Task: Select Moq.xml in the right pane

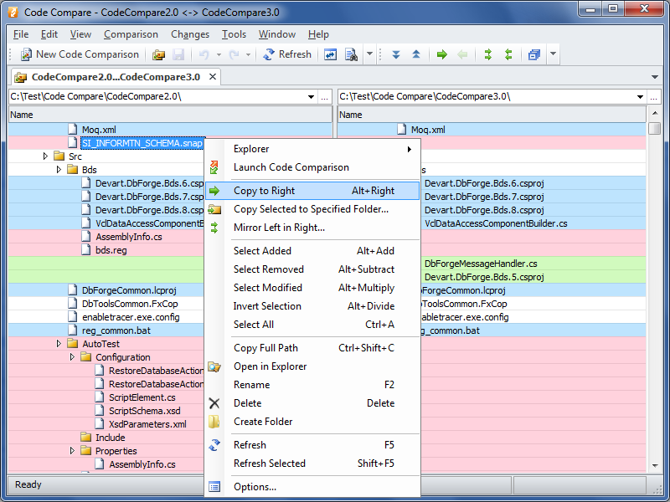Action: (x=428, y=130)
